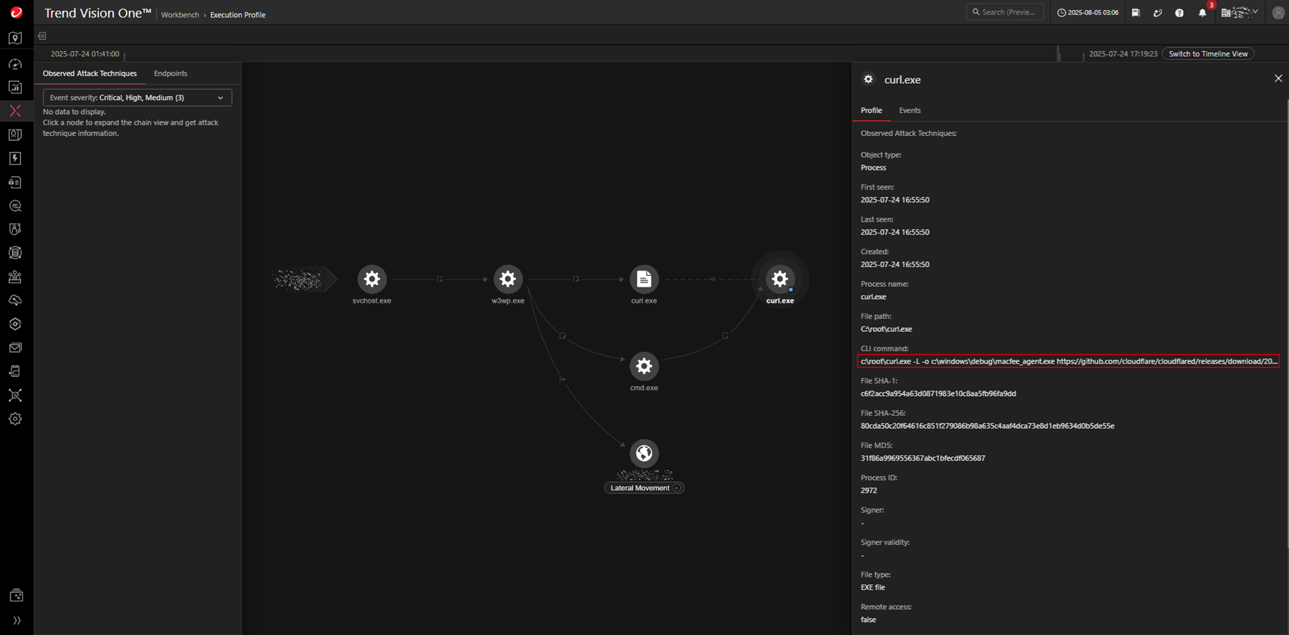The image size is (1289, 635).
Task: Go to Workbench breadcrumb link
Action: pyautogui.click(x=180, y=15)
